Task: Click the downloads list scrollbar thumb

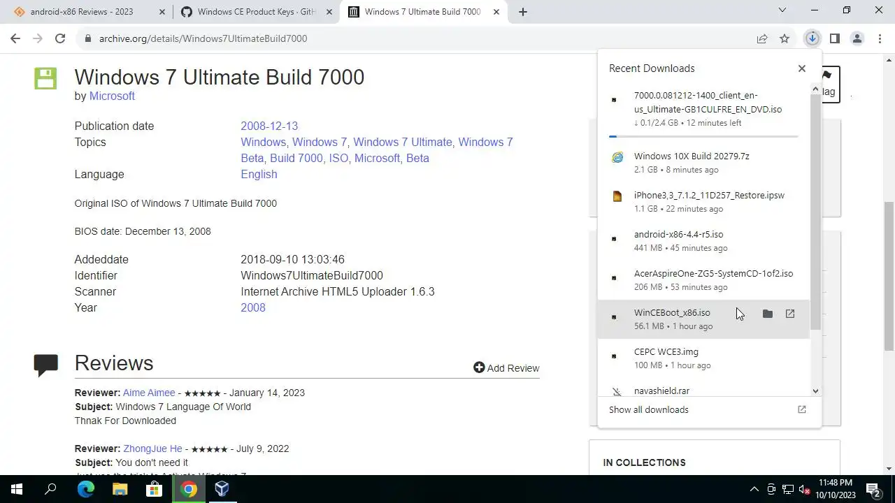Action: pos(815,213)
